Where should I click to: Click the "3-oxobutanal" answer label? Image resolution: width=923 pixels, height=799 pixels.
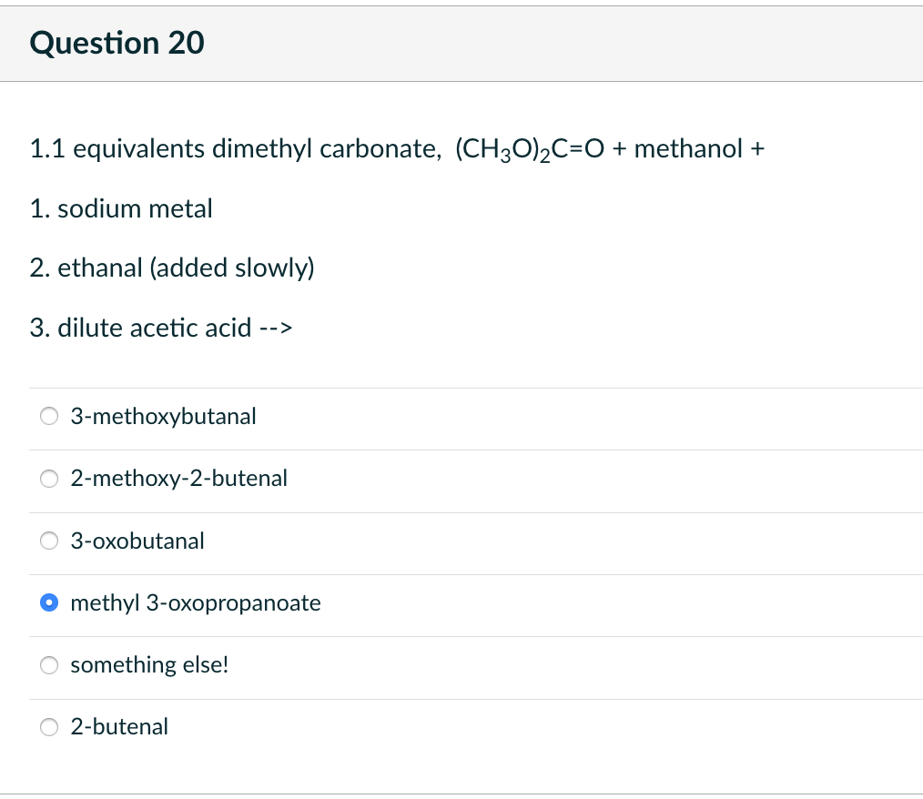pyautogui.click(x=137, y=541)
